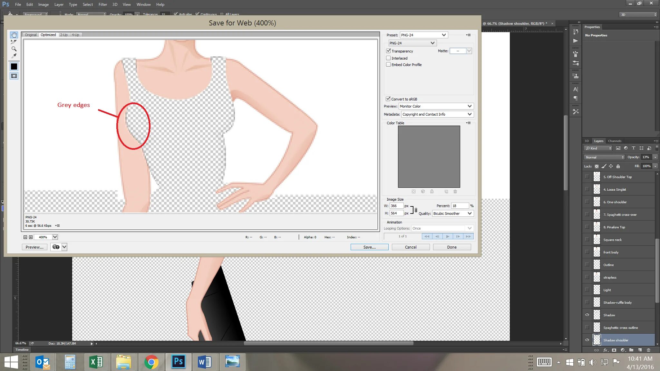The width and height of the screenshot is (660, 371).
Task: Filter layers by adjustment layer type
Action: (x=626, y=148)
